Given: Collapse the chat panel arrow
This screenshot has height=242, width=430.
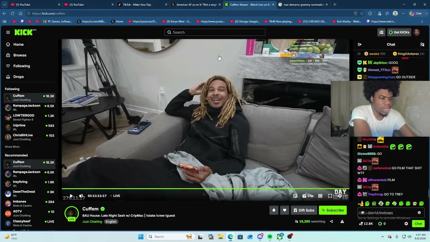Looking at the screenshot, I should pyautogui.click(x=359, y=44).
